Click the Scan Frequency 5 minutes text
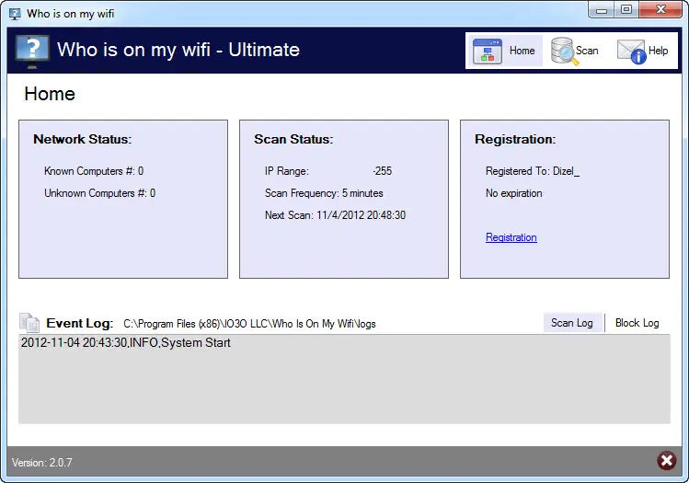 click(x=324, y=193)
